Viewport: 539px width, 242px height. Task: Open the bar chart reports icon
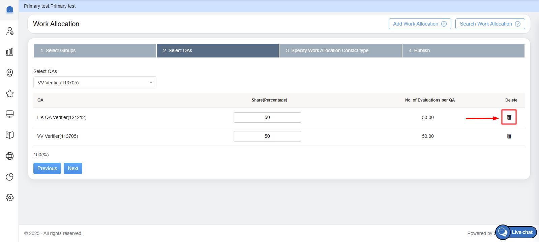(10, 52)
